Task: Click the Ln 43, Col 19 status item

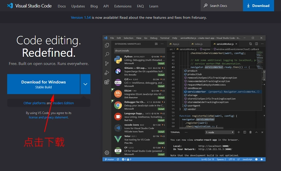Action: (208, 159)
